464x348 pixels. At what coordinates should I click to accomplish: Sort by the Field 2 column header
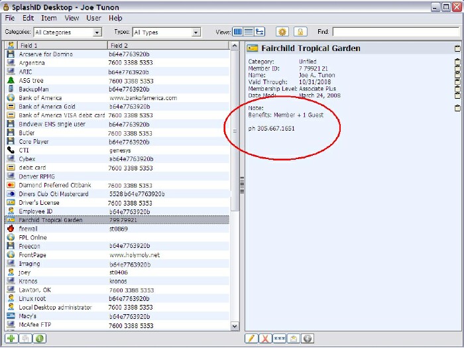(166, 45)
